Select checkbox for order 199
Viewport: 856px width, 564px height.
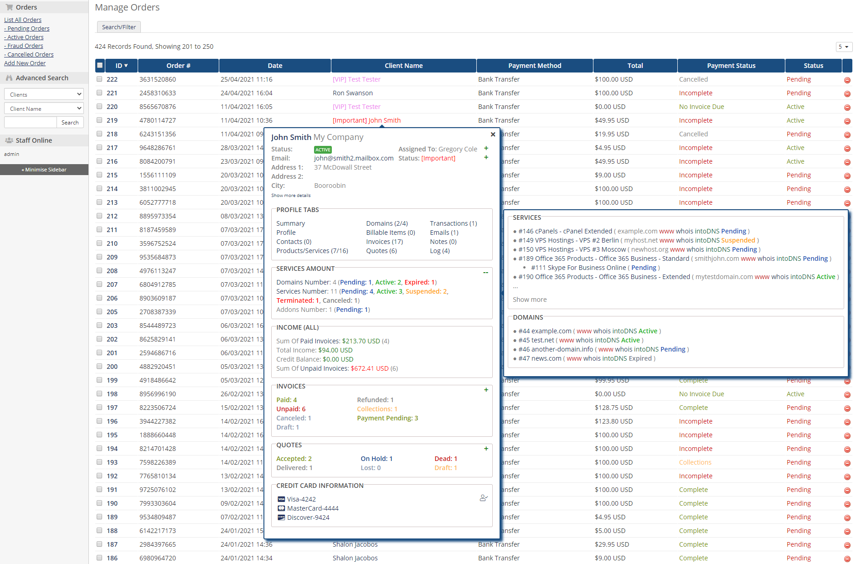pyautogui.click(x=99, y=380)
